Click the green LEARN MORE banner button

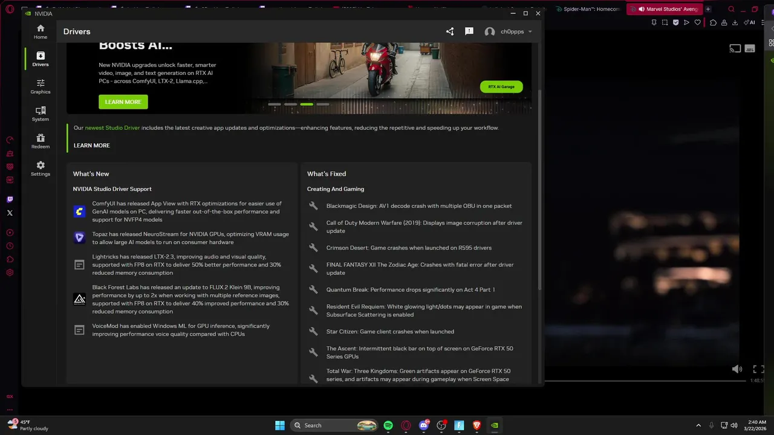[x=123, y=102]
